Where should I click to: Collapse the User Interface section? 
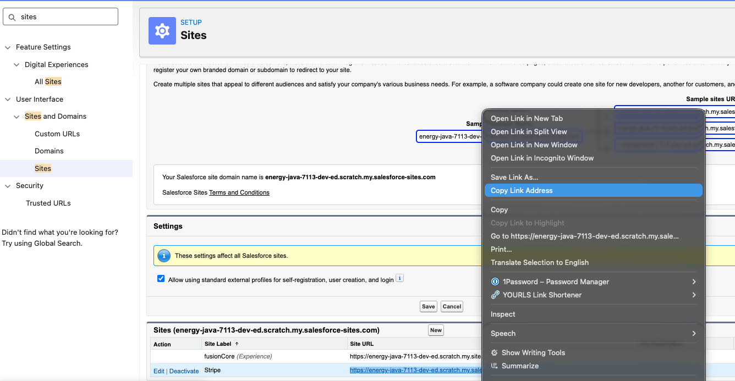point(8,100)
